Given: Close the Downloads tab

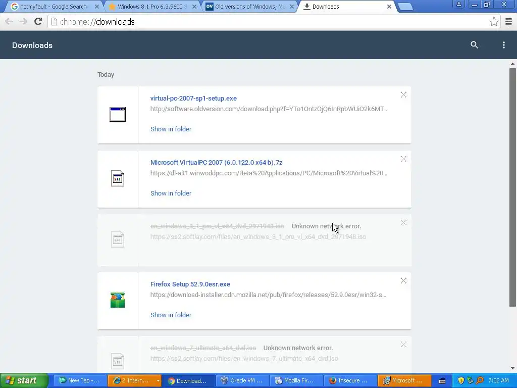Looking at the screenshot, I should point(389,7).
